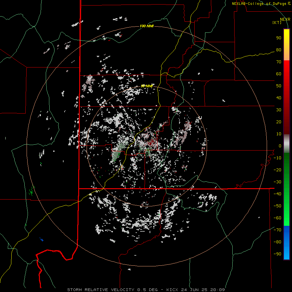The height and width of the screenshot is (292, 292).
Task: Click the [KT] units label
Action: tap(277, 22)
